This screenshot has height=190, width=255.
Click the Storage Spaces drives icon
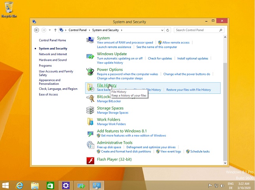90,110
